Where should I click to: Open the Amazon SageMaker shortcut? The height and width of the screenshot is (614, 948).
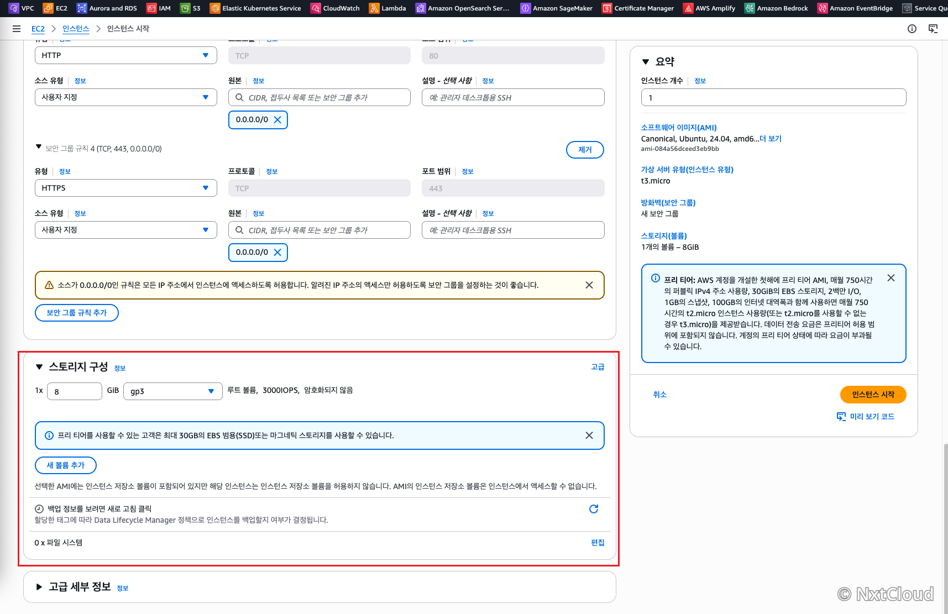coord(557,8)
